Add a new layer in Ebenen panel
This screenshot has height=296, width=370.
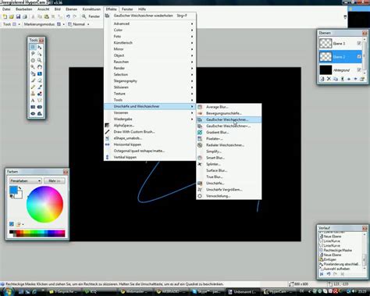(322, 79)
